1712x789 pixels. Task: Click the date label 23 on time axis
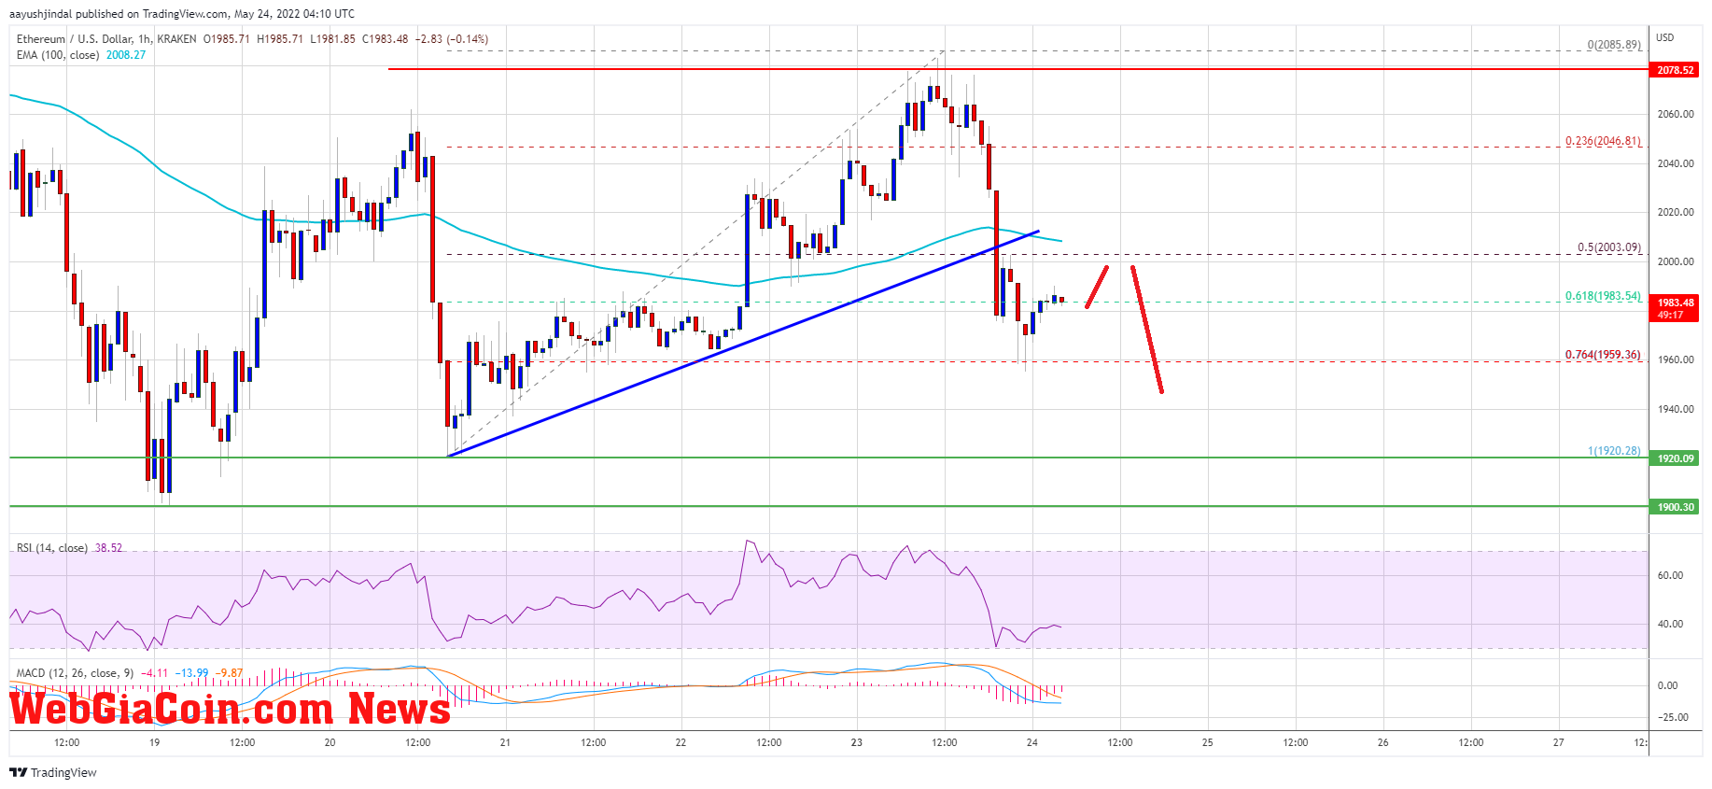pos(857,743)
